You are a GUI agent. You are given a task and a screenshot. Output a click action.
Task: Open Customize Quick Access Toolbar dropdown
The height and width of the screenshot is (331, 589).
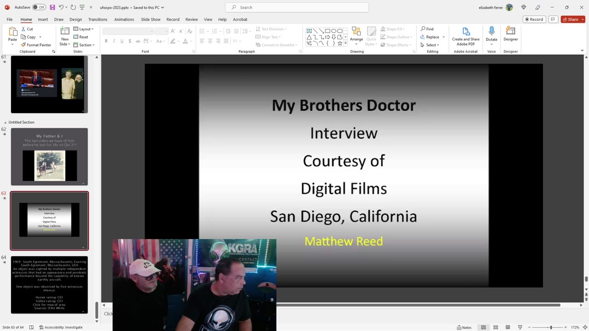[x=91, y=7]
